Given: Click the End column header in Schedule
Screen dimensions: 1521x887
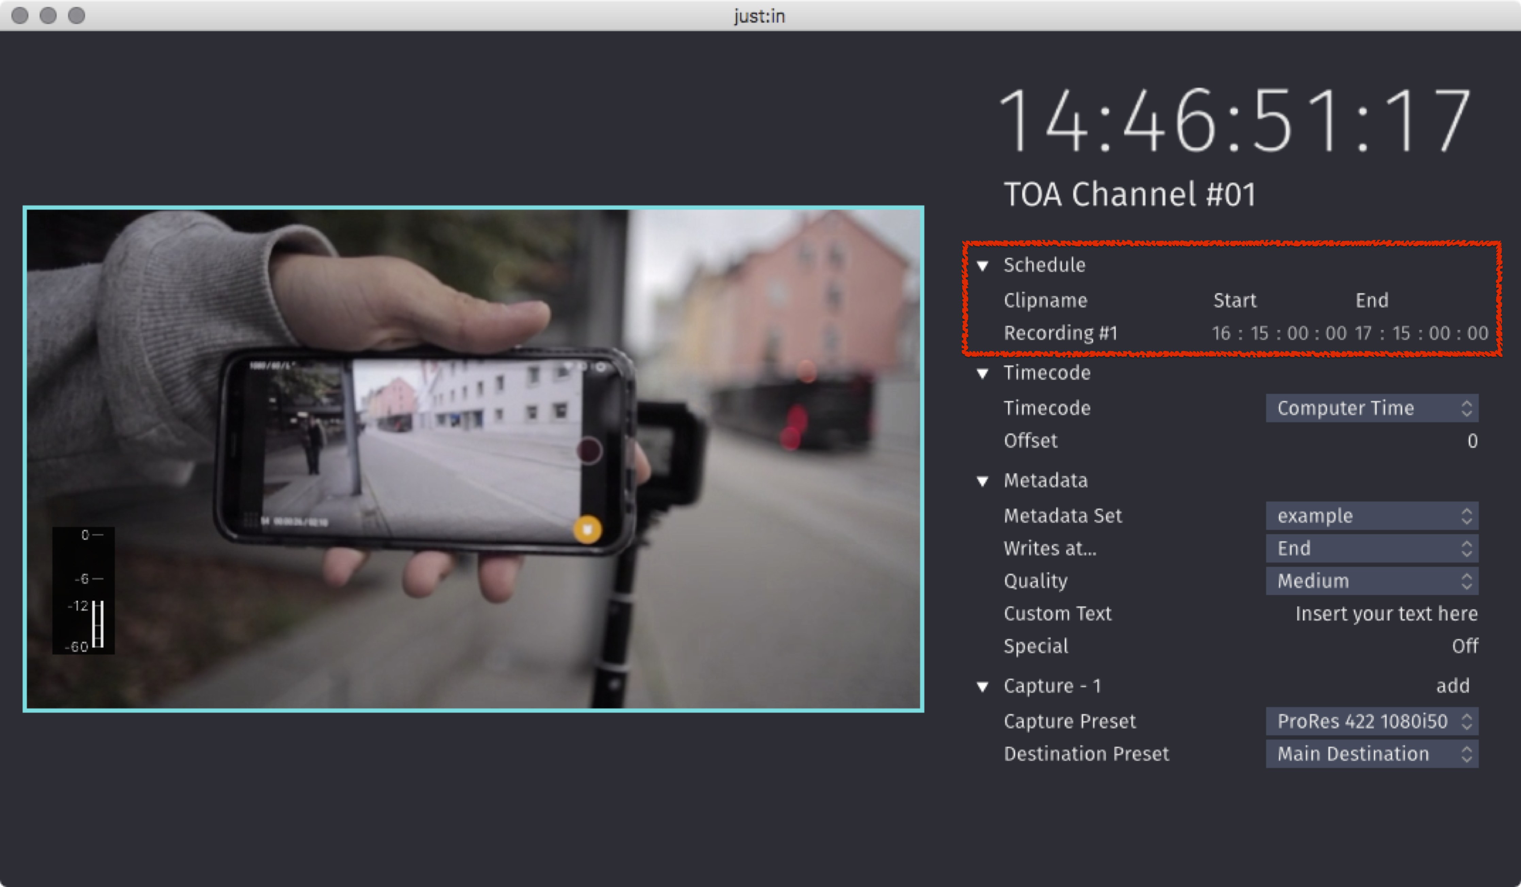Looking at the screenshot, I should pyautogui.click(x=1372, y=301).
